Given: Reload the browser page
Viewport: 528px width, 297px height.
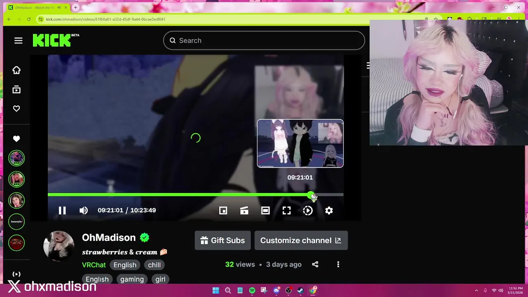Looking at the screenshot, I should [x=29, y=19].
